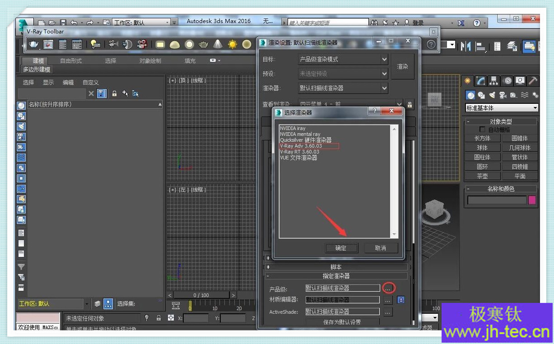Create a V-Ray sphere light
The image size is (554, 344).
pyautogui.click(x=189, y=44)
